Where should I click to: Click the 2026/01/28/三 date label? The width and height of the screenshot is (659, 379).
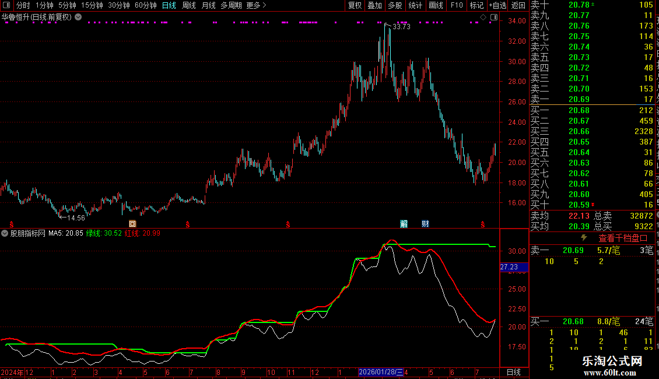tap(381, 372)
